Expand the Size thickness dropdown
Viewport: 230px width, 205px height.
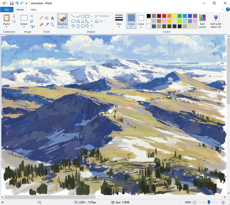tap(119, 27)
